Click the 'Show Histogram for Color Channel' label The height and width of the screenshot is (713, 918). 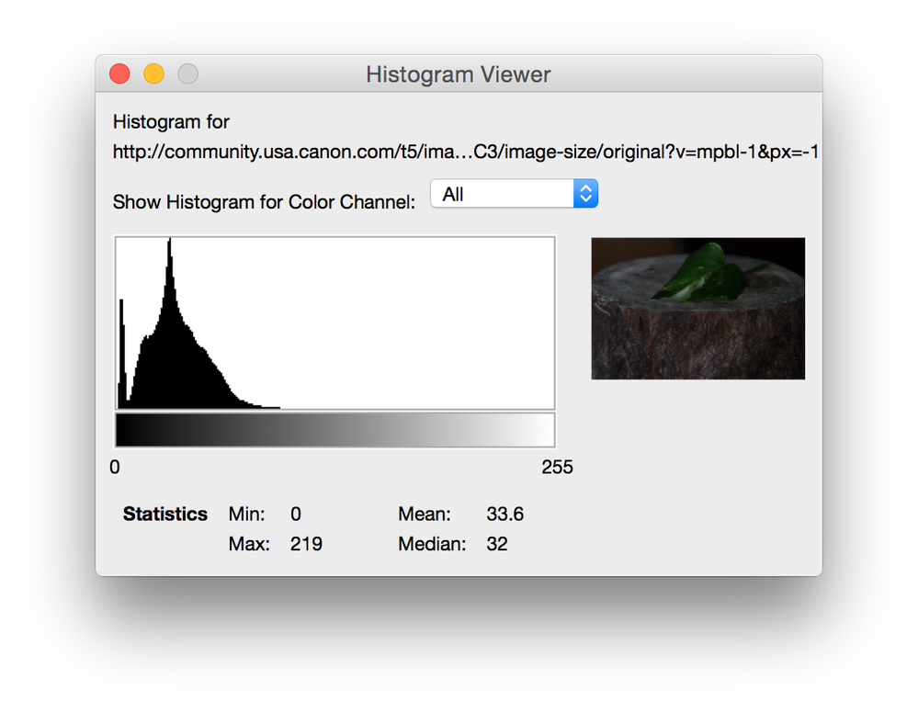[x=264, y=202]
